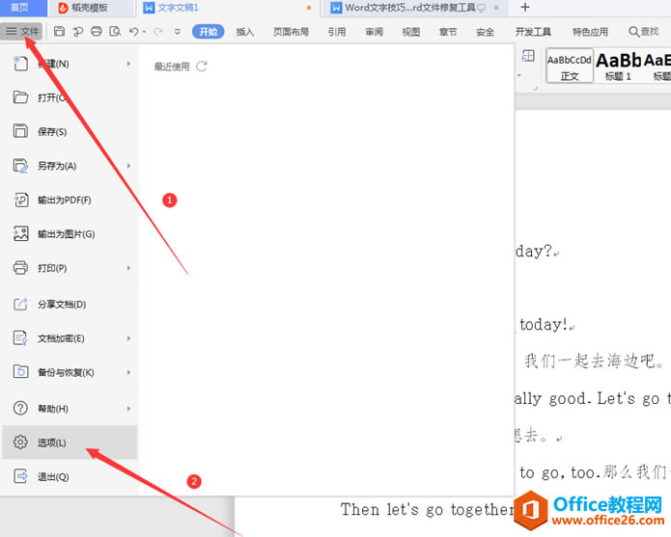The image size is (671, 537).
Task: Choose 分享文档(D) in the file menu
Action: tap(70, 305)
